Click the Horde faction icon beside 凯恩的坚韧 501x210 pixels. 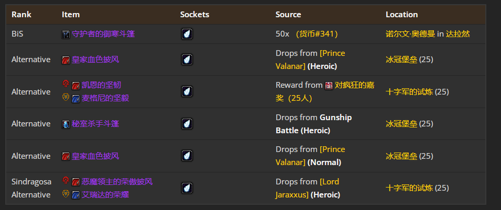tap(66, 84)
